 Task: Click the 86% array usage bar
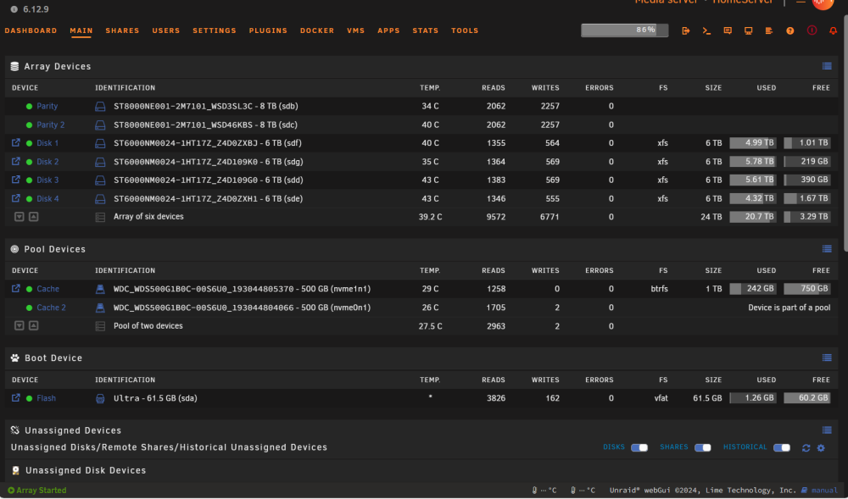click(625, 30)
